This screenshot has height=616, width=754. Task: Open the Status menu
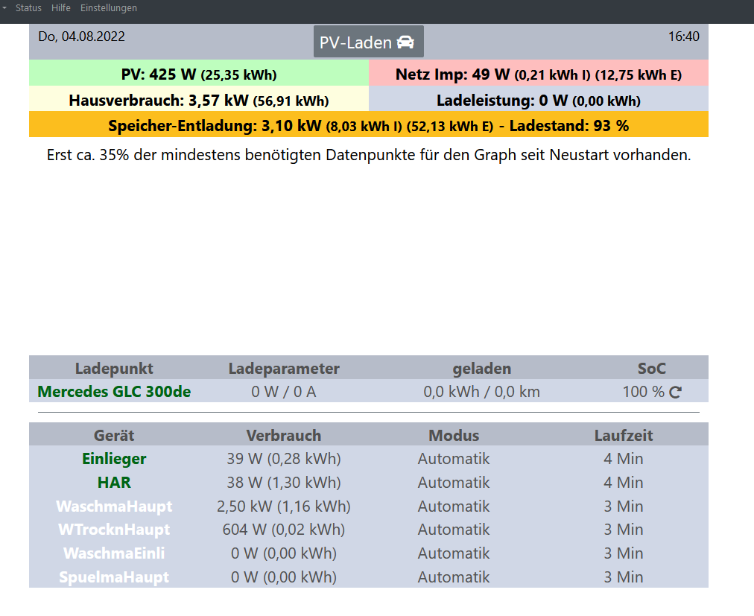(x=28, y=8)
